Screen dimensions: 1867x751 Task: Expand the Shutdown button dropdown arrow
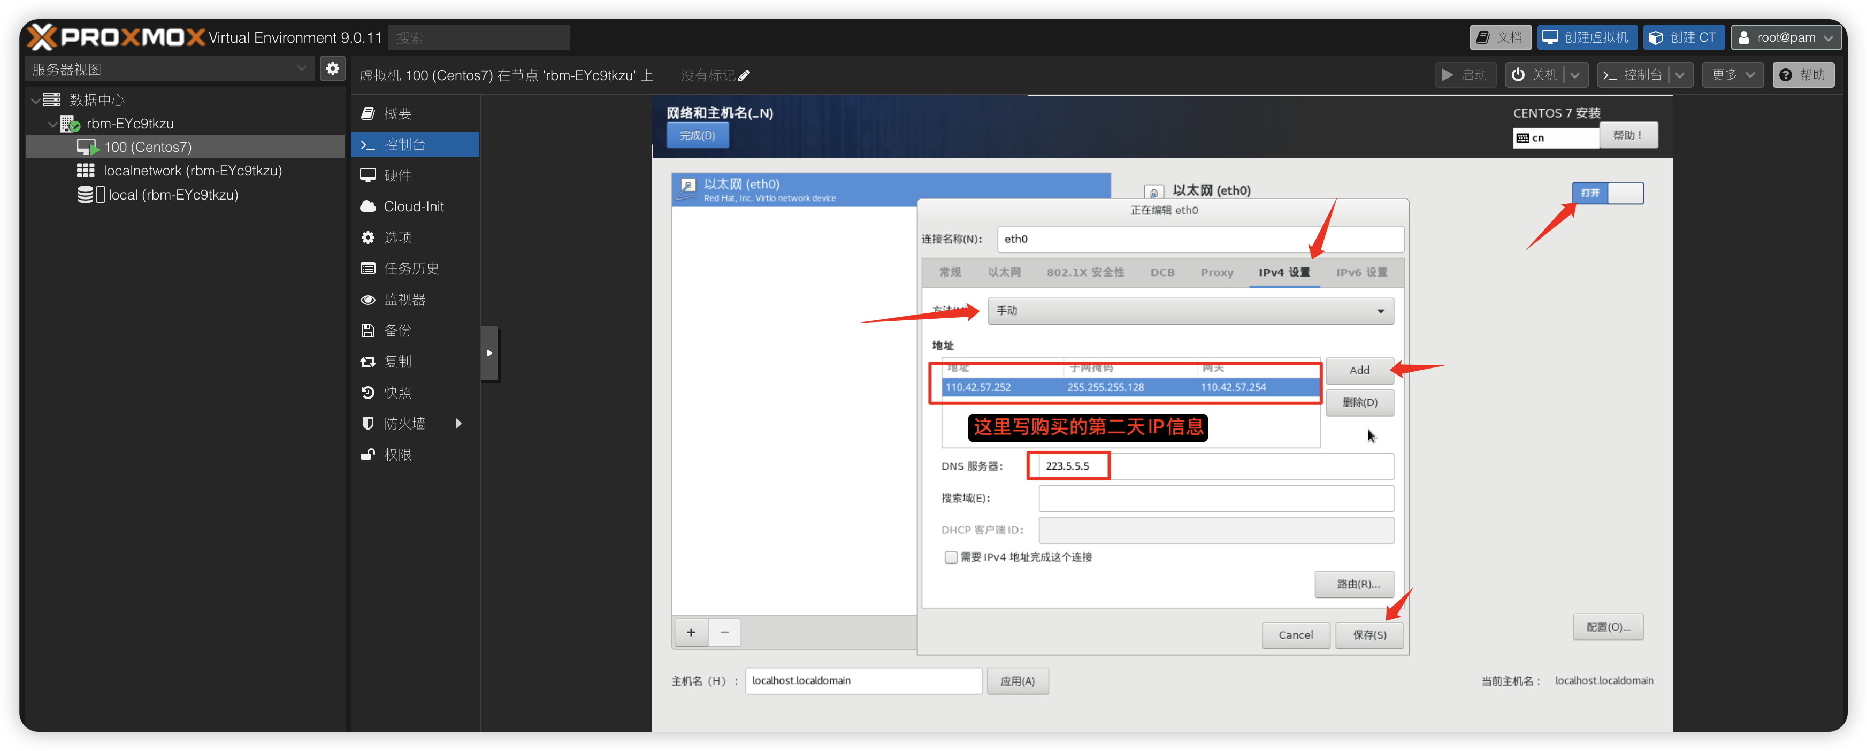tap(1575, 75)
